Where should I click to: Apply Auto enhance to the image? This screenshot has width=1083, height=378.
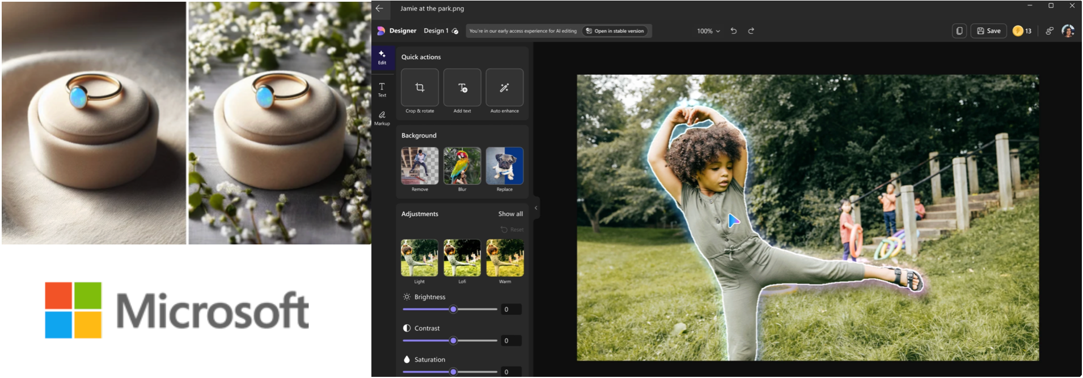pyautogui.click(x=505, y=88)
